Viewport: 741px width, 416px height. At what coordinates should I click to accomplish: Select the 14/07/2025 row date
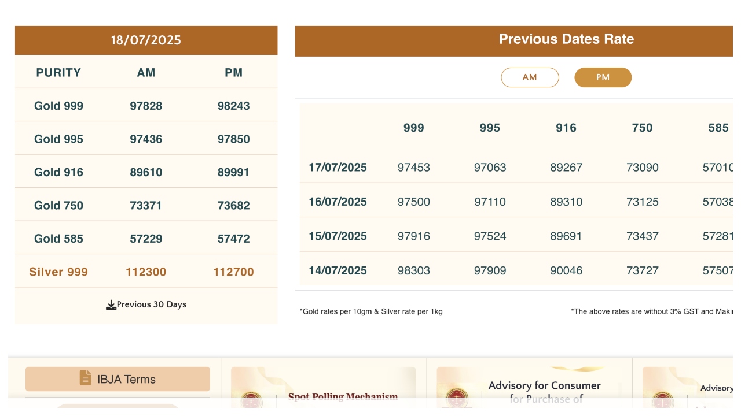338,270
